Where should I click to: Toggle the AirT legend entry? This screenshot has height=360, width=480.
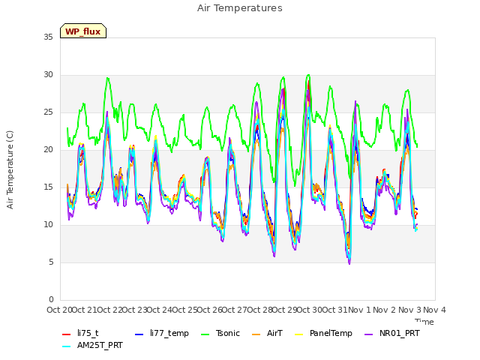267,333
